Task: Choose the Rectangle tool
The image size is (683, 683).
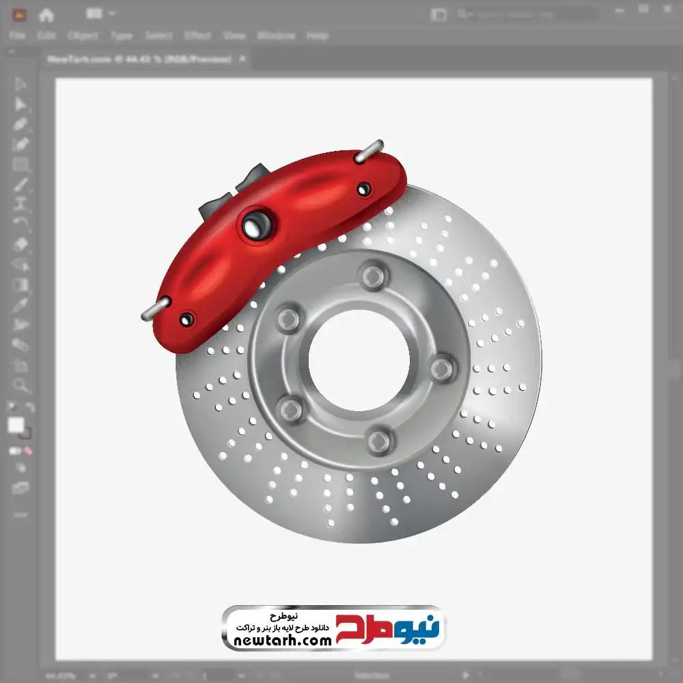Action: [20, 164]
